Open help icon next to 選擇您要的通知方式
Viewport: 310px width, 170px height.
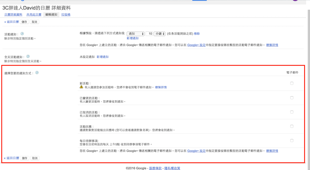(37, 73)
